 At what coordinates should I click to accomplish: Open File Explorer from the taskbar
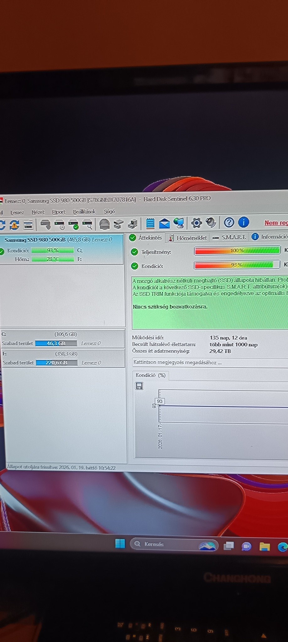264,547
